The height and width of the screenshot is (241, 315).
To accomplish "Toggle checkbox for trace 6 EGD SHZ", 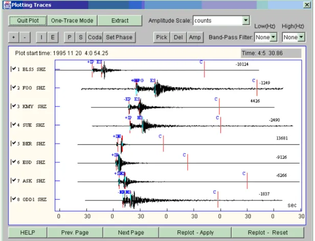I will (x=13, y=162).
